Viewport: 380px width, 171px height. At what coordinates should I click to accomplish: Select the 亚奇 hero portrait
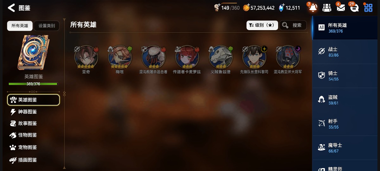click(x=86, y=57)
